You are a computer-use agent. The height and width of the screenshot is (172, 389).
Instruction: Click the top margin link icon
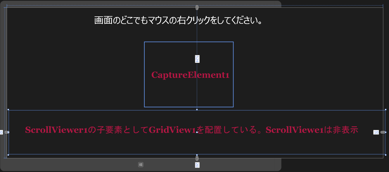pos(197,7)
